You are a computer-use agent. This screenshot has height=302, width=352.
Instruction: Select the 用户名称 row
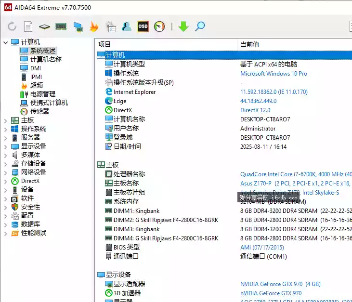228,129
